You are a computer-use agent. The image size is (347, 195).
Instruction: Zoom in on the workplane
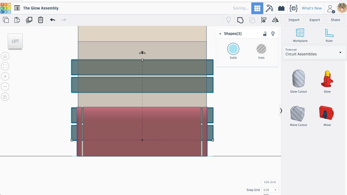(5, 76)
